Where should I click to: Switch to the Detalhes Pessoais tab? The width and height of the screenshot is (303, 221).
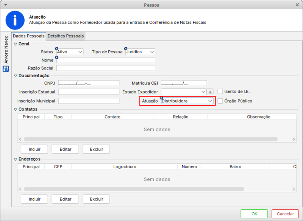66,36
